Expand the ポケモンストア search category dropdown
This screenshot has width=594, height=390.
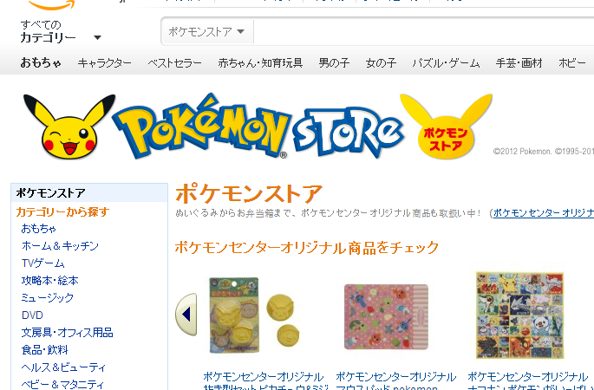[207, 31]
